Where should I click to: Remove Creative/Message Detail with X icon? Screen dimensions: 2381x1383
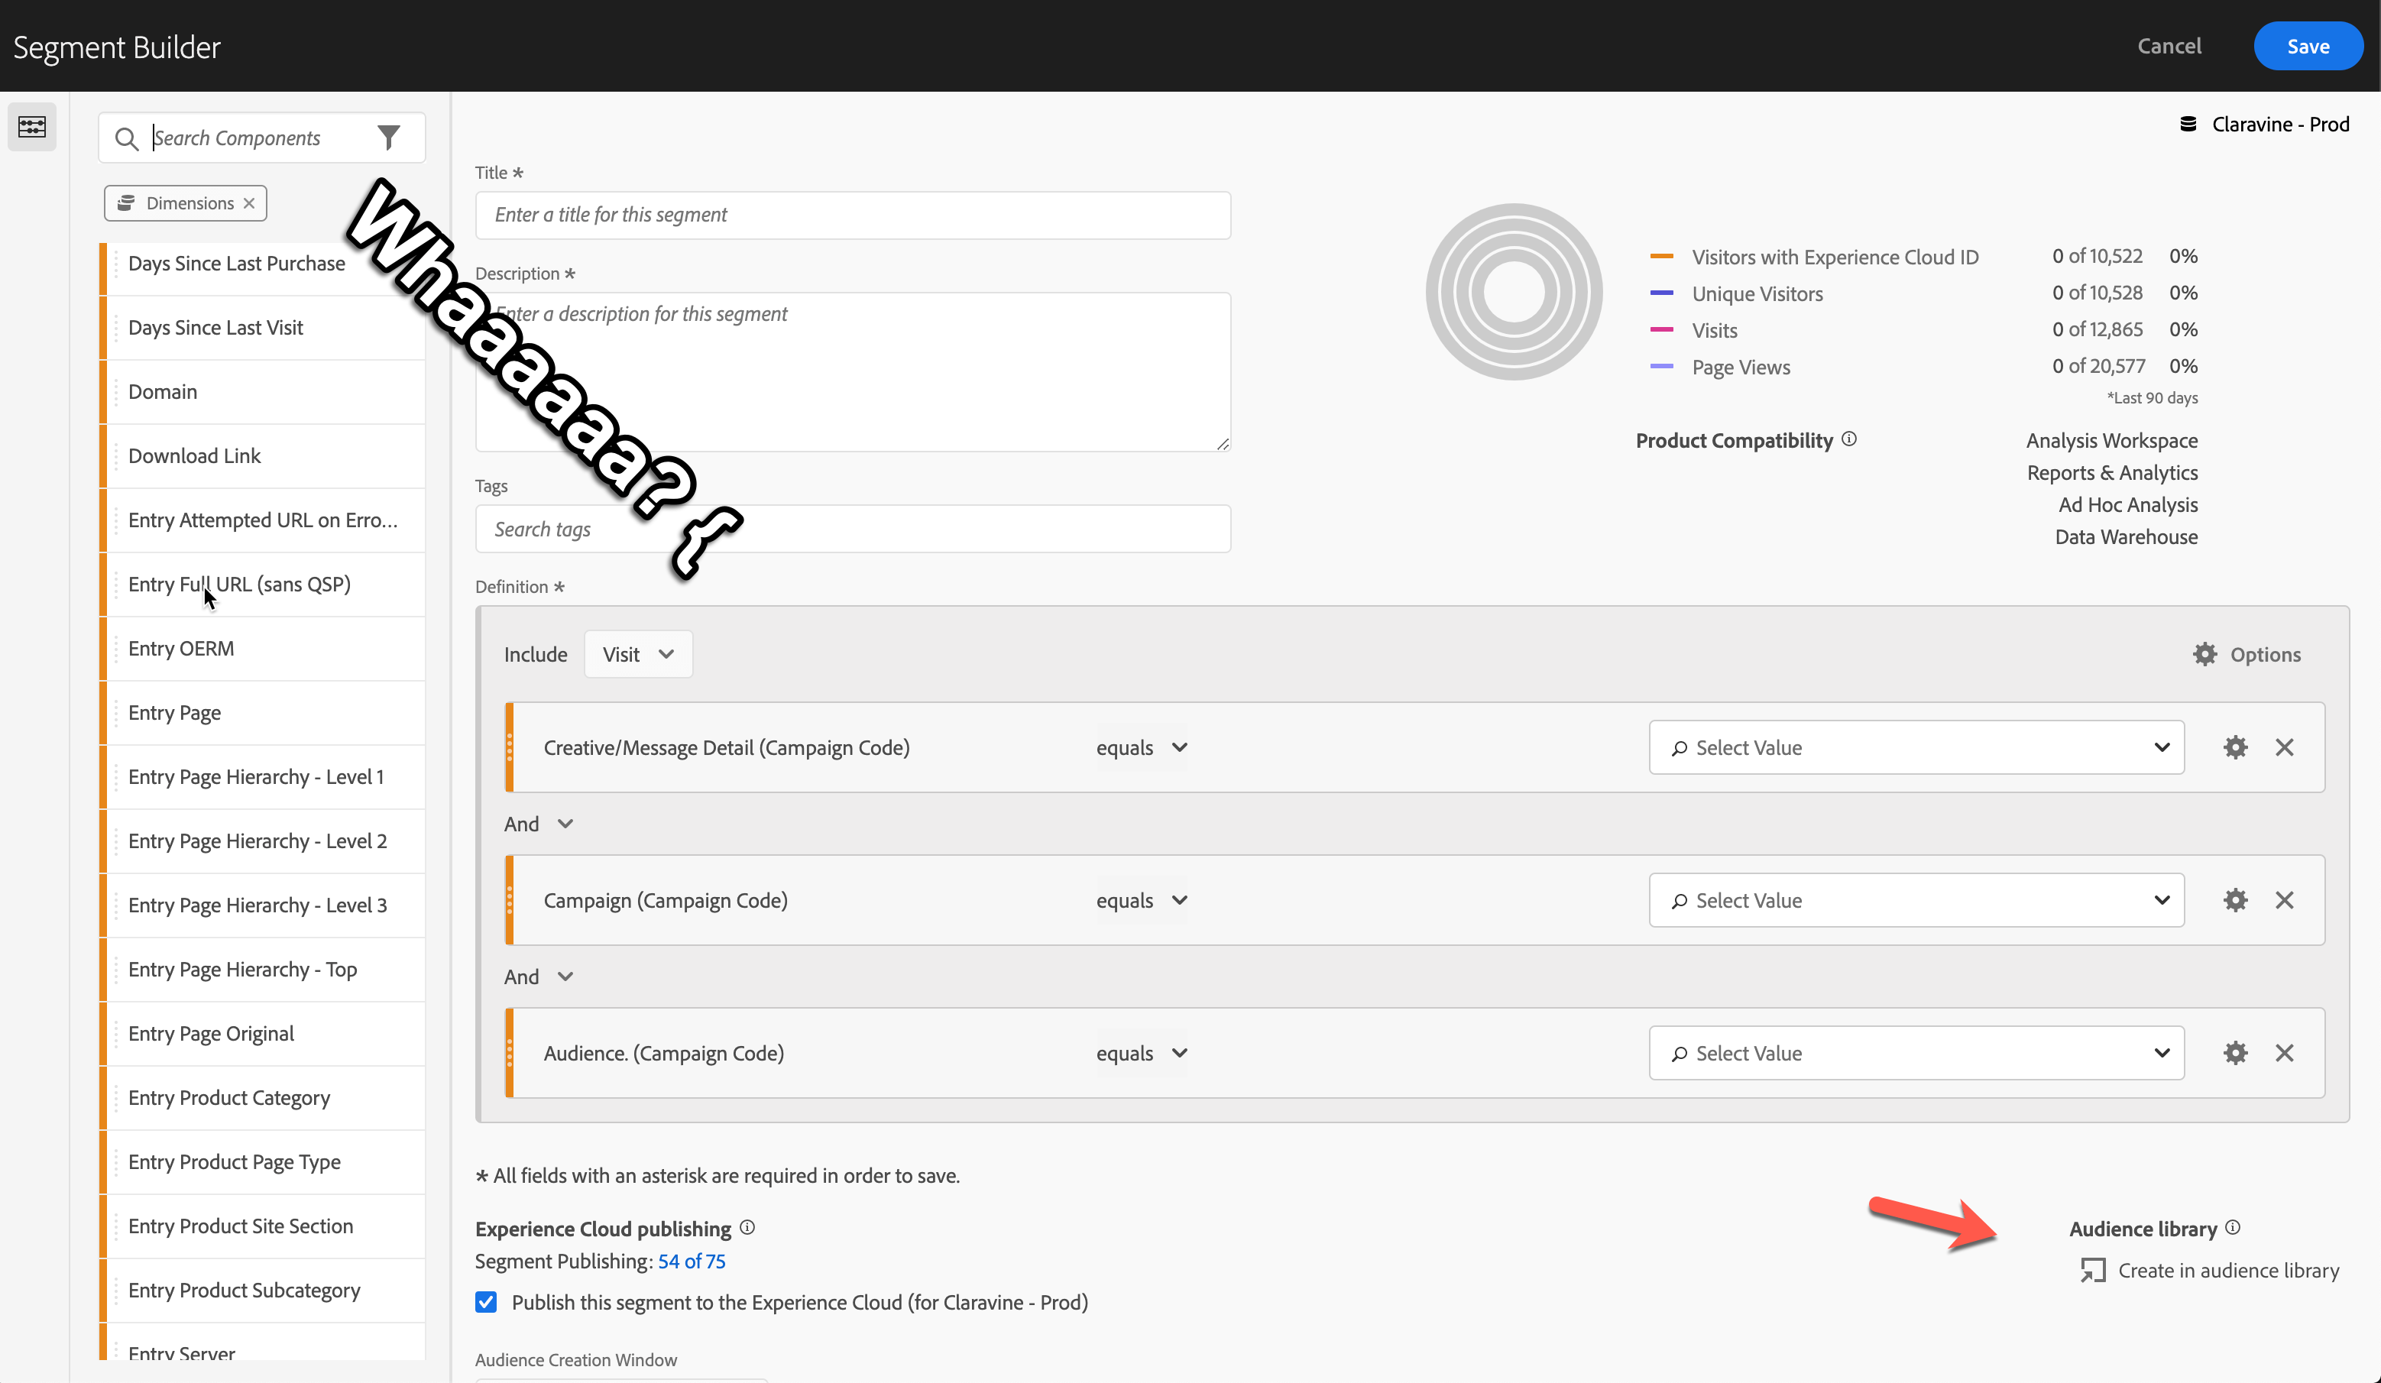[x=2284, y=747]
